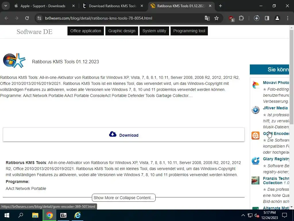Click the Chrome taskbar icon
This screenshot has width=294, height=221.
point(49,215)
